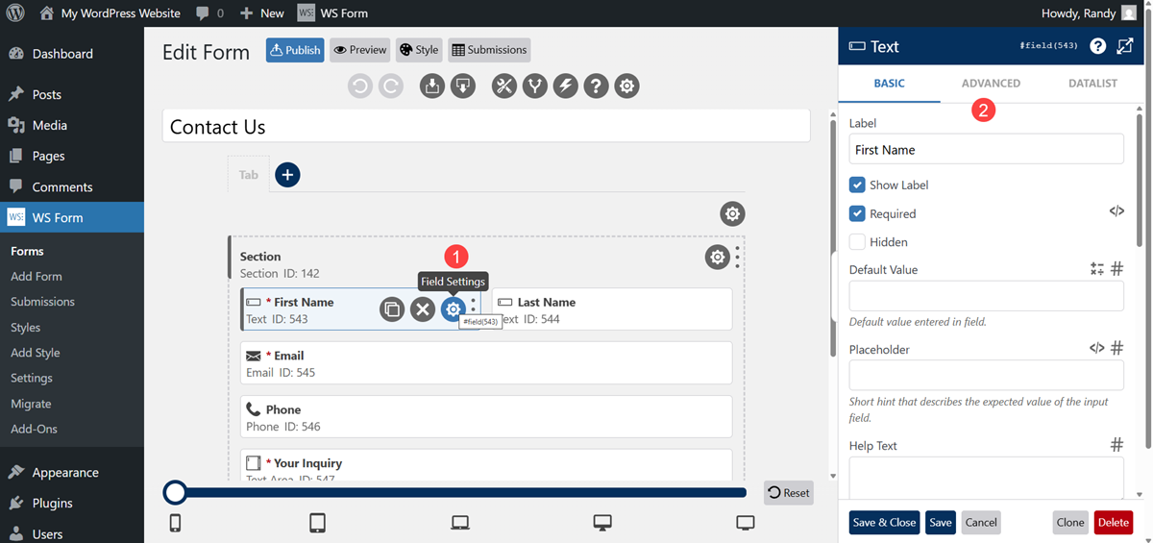The image size is (1153, 543).
Task: Delete First Name field via X icon
Action: [x=422, y=309]
